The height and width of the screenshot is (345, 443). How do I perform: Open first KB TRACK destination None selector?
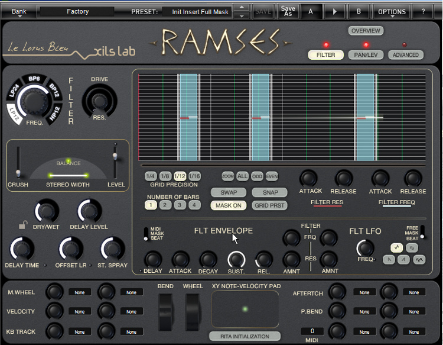coord(79,332)
